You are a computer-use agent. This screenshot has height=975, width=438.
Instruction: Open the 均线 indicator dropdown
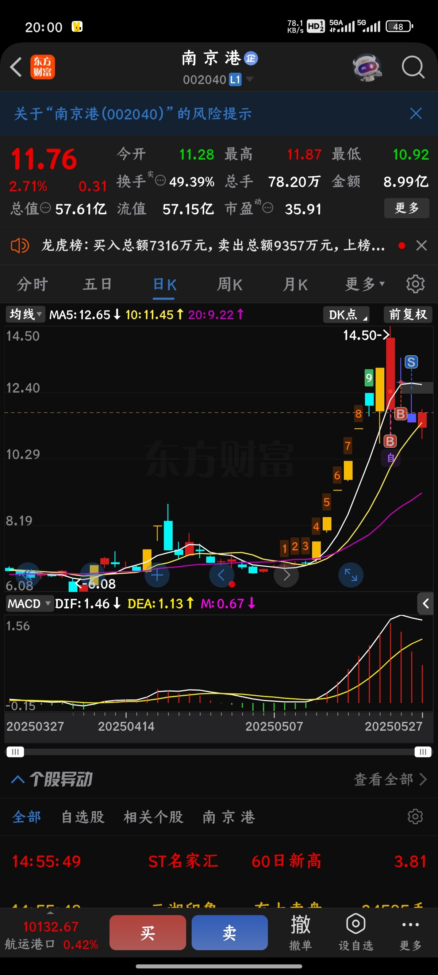pos(25,314)
